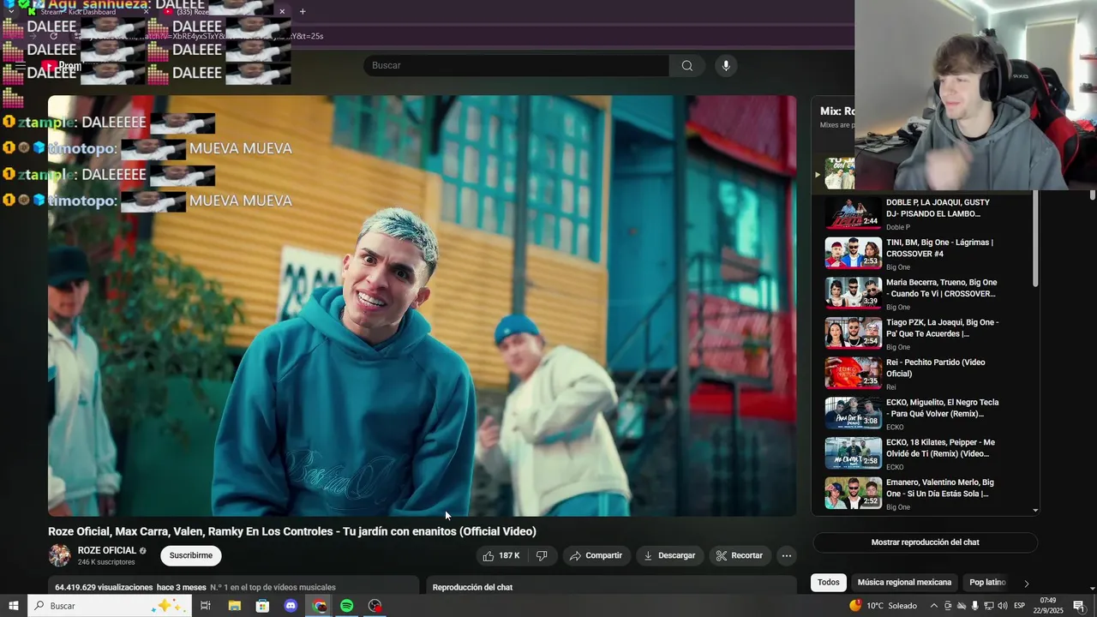The width and height of the screenshot is (1097, 617).
Task: Click the YouTube search magnifier icon
Action: pyautogui.click(x=687, y=66)
